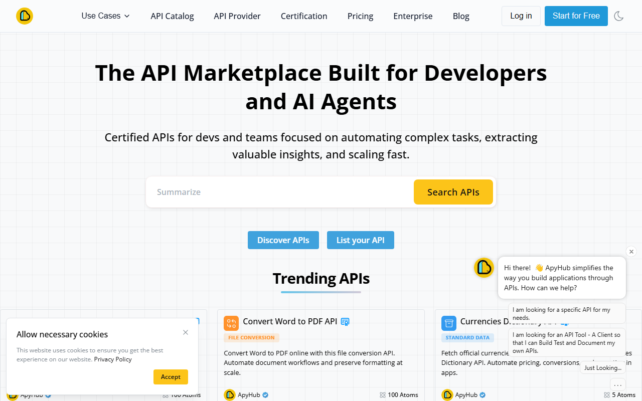
Task: Open the Privacy Policy link
Action: (113, 359)
